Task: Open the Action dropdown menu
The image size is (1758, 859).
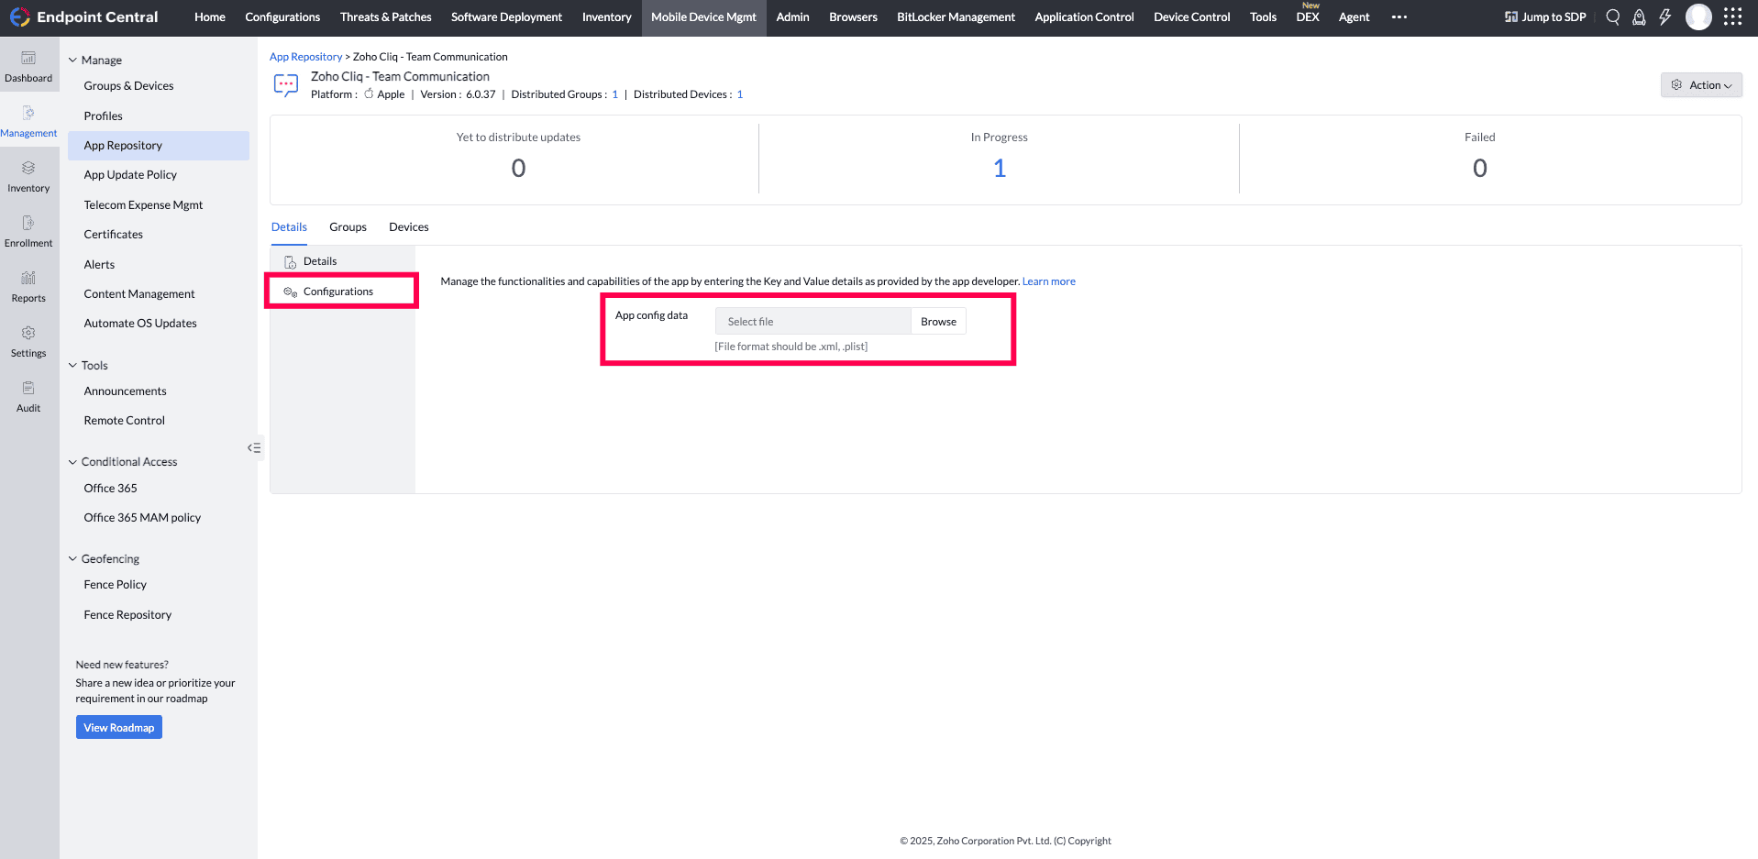Action: click(x=1701, y=85)
